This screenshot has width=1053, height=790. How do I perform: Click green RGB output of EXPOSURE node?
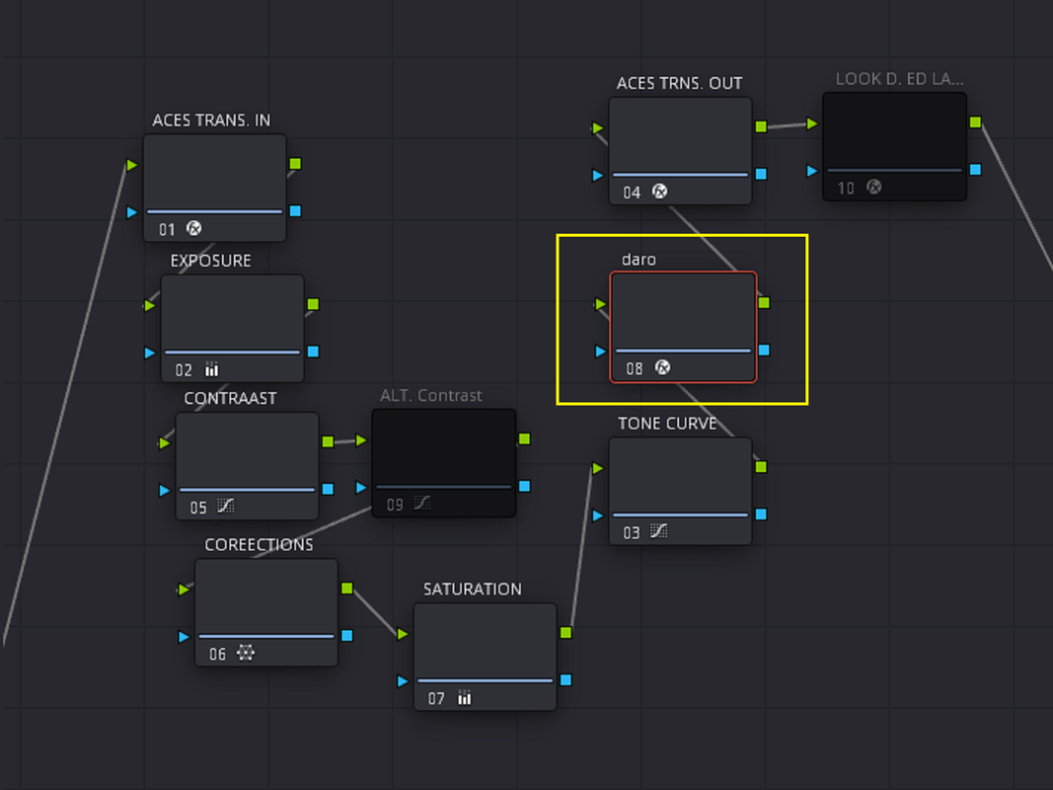click(313, 304)
